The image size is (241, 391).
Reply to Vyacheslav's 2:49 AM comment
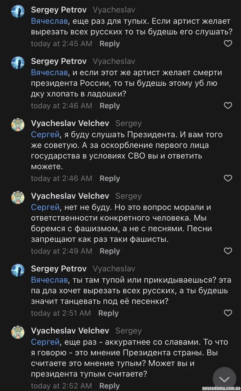point(109,251)
